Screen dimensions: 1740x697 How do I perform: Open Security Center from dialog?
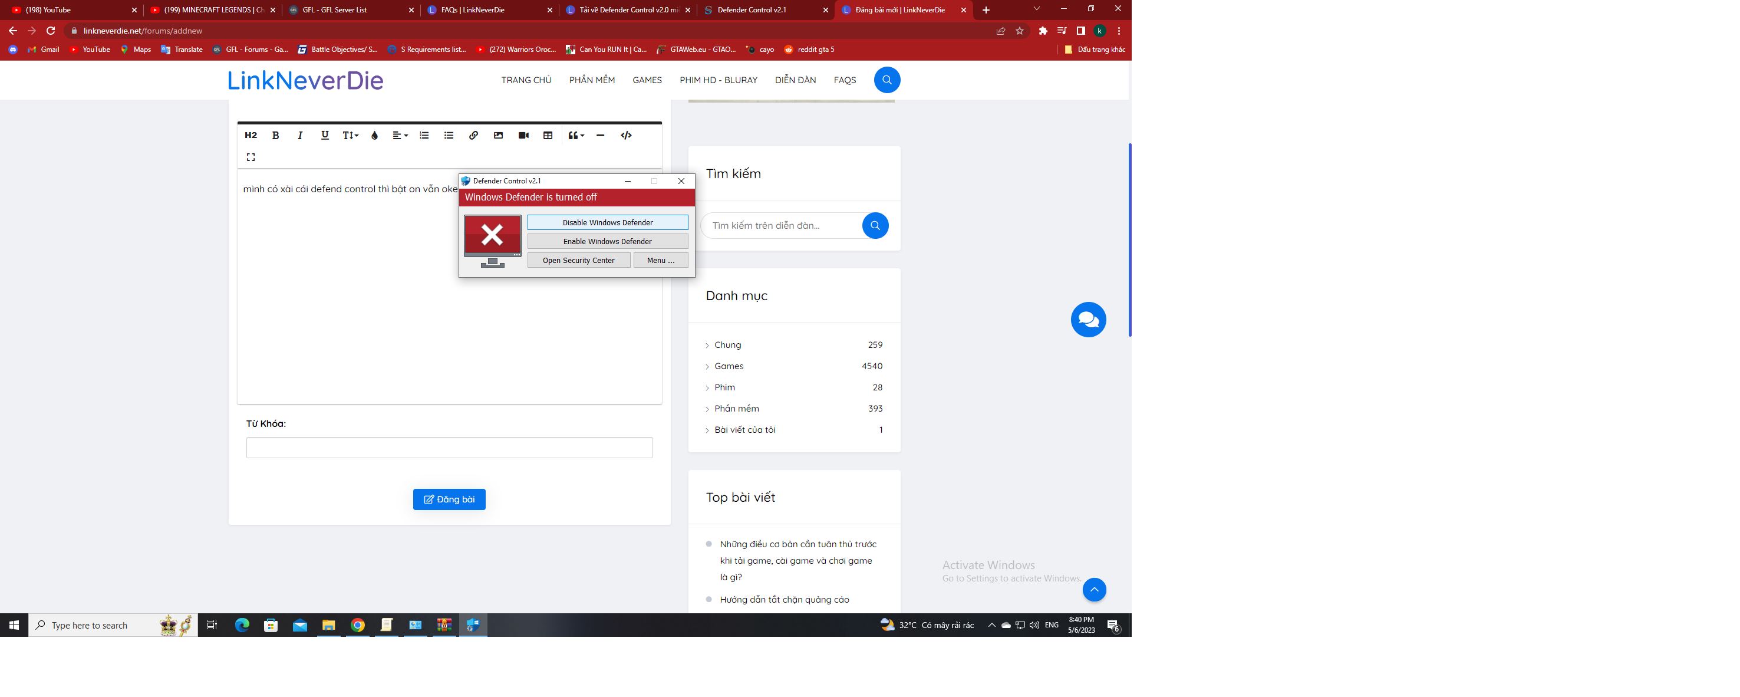[577, 259]
